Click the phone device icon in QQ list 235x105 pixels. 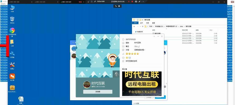tap(74, 49)
